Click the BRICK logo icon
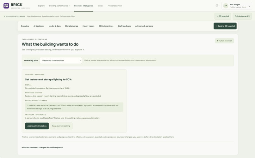 tap(6, 6)
